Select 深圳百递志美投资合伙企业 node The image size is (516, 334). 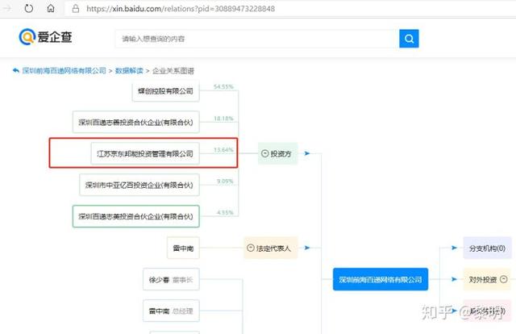click(x=135, y=216)
